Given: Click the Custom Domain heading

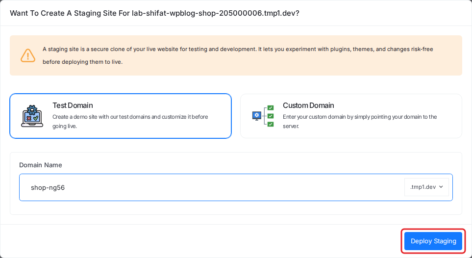Looking at the screenshot, I should (x=308, y=105).
